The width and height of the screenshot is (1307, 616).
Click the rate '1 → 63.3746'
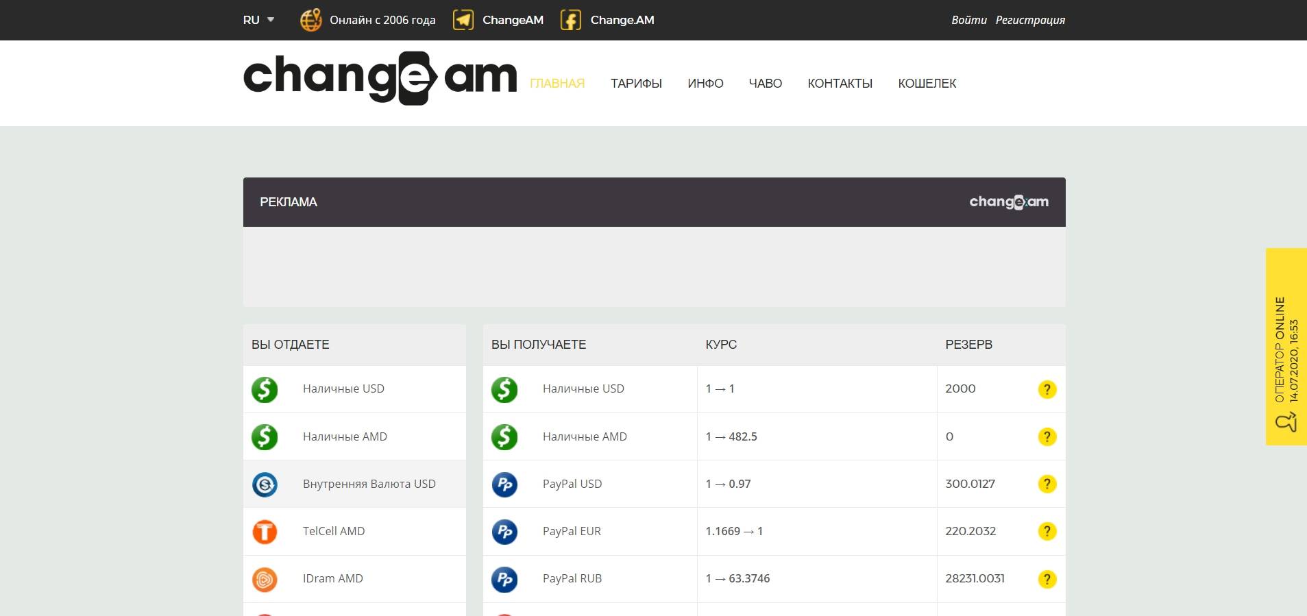(737, 578)
